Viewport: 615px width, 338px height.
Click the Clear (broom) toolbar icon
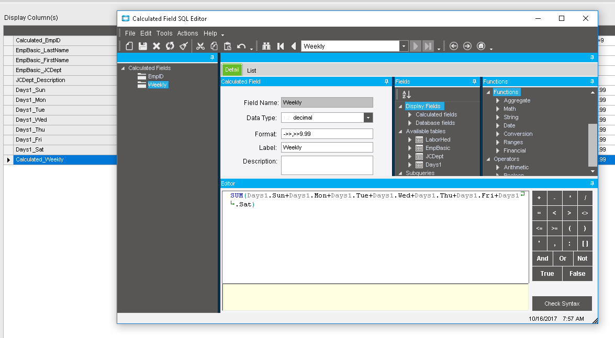pos(184,46)
